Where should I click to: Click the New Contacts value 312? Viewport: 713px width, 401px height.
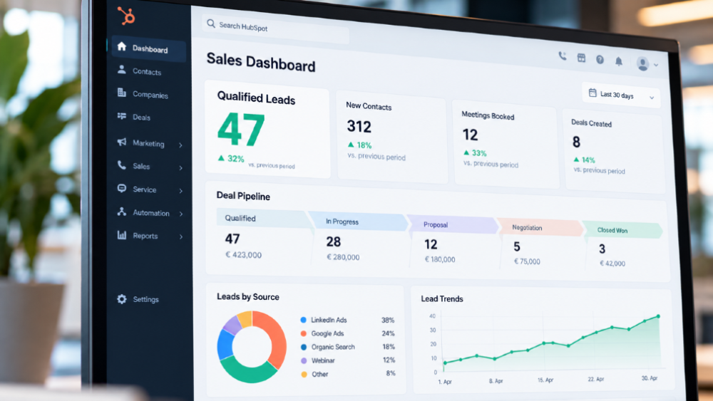(359, 126)
